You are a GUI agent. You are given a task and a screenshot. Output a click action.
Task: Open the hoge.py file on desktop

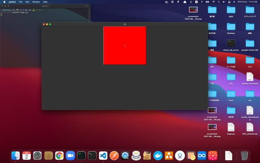point(231,127)
